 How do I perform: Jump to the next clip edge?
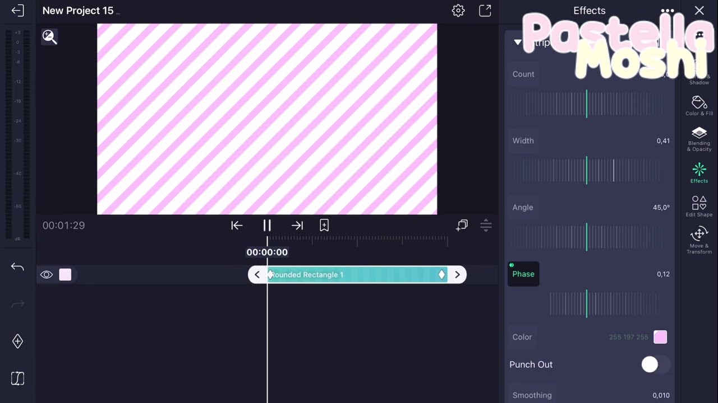pyautogui.click(x=297, y=225)
